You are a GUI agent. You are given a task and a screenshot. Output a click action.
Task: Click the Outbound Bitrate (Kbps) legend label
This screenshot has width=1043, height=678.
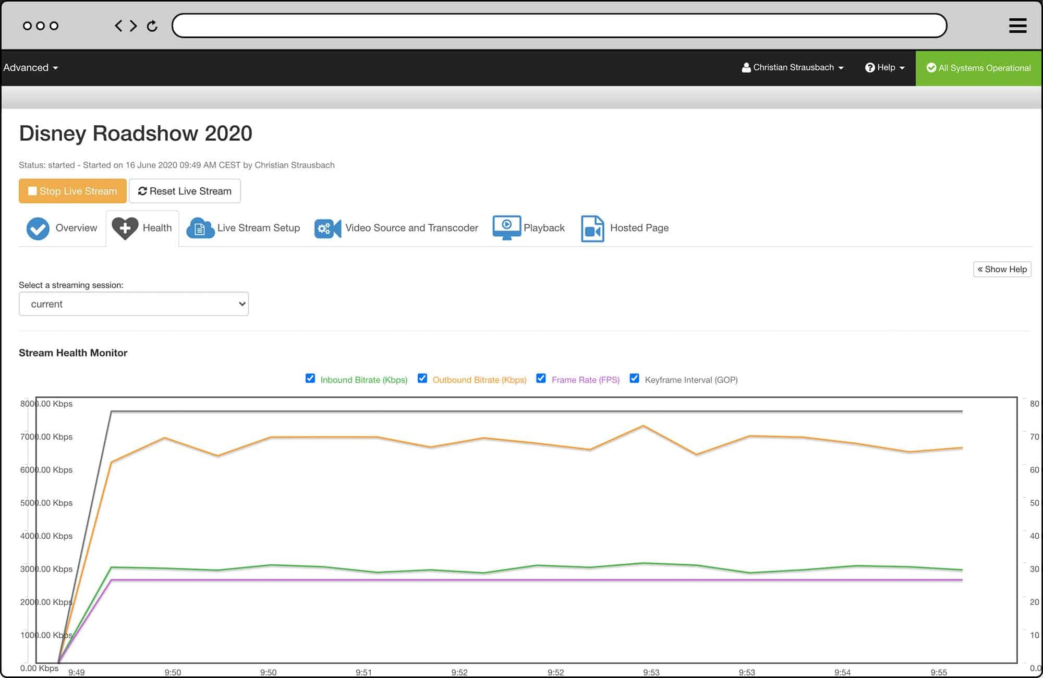[x=479, y=380]
